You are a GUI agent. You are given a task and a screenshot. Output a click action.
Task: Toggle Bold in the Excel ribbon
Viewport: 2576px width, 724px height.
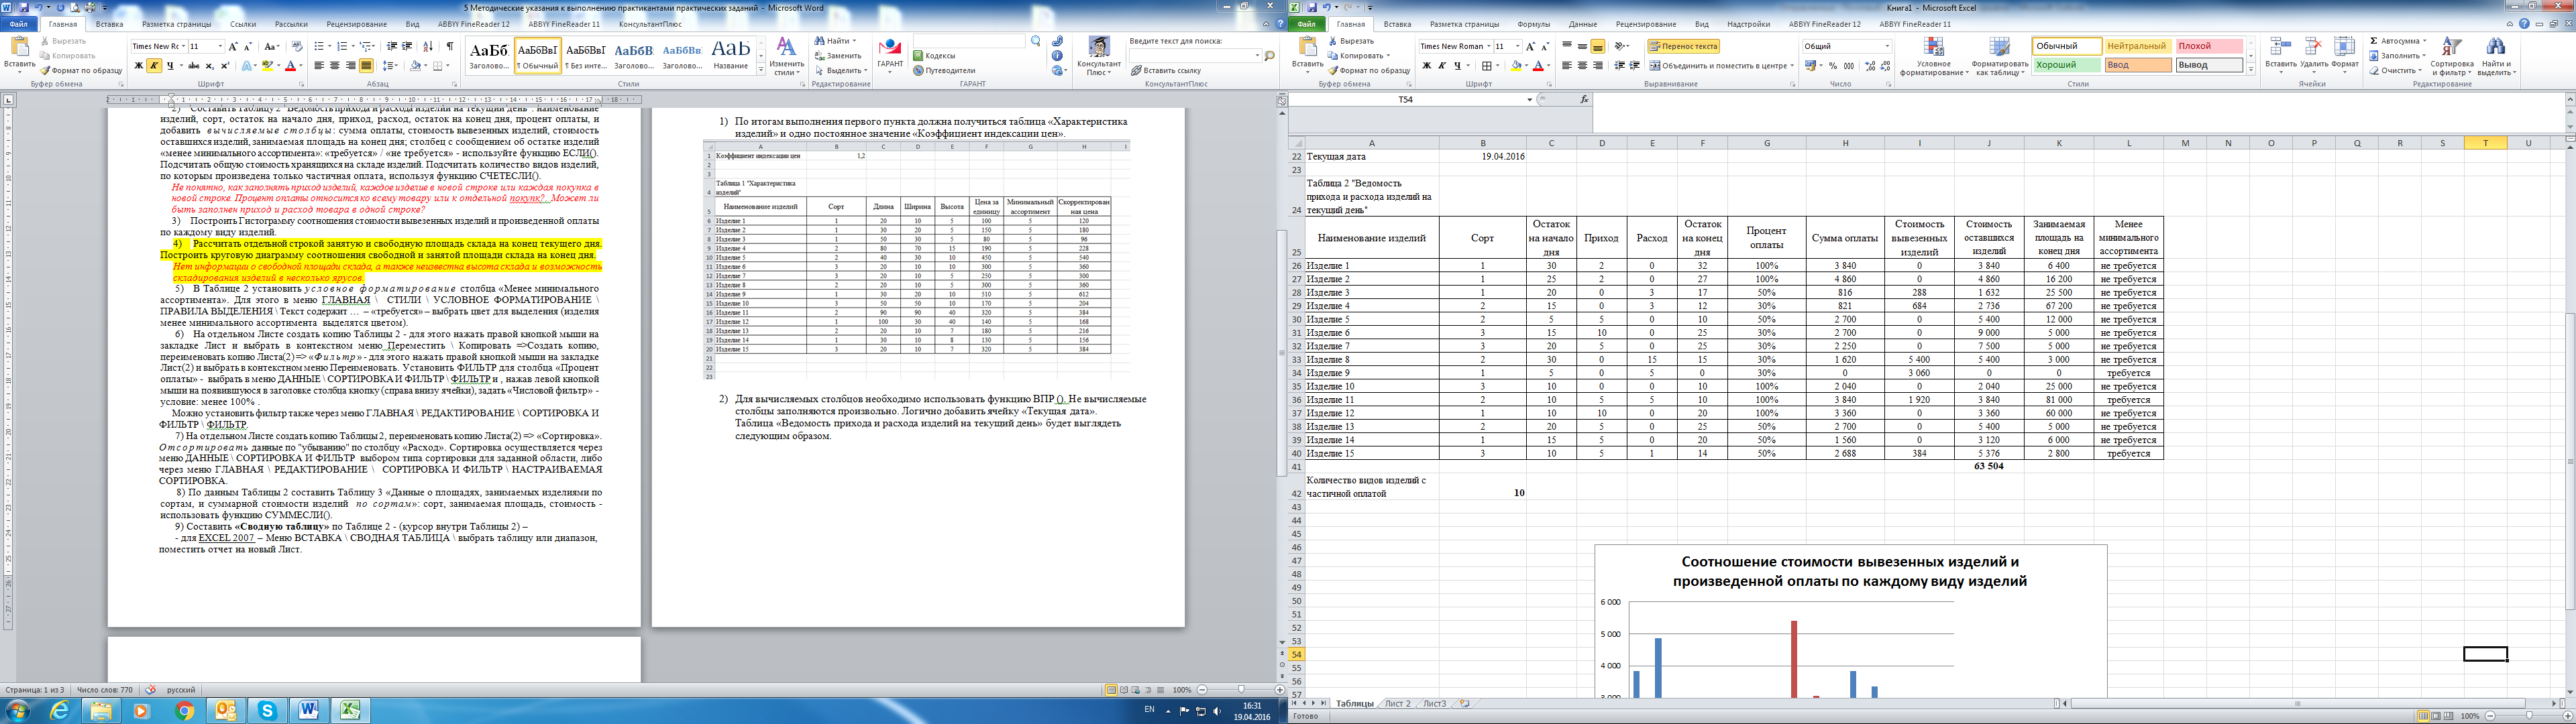1426,66
